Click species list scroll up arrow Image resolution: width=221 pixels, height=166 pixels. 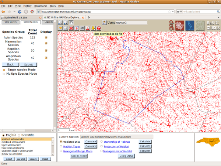(x=53, y=139)
